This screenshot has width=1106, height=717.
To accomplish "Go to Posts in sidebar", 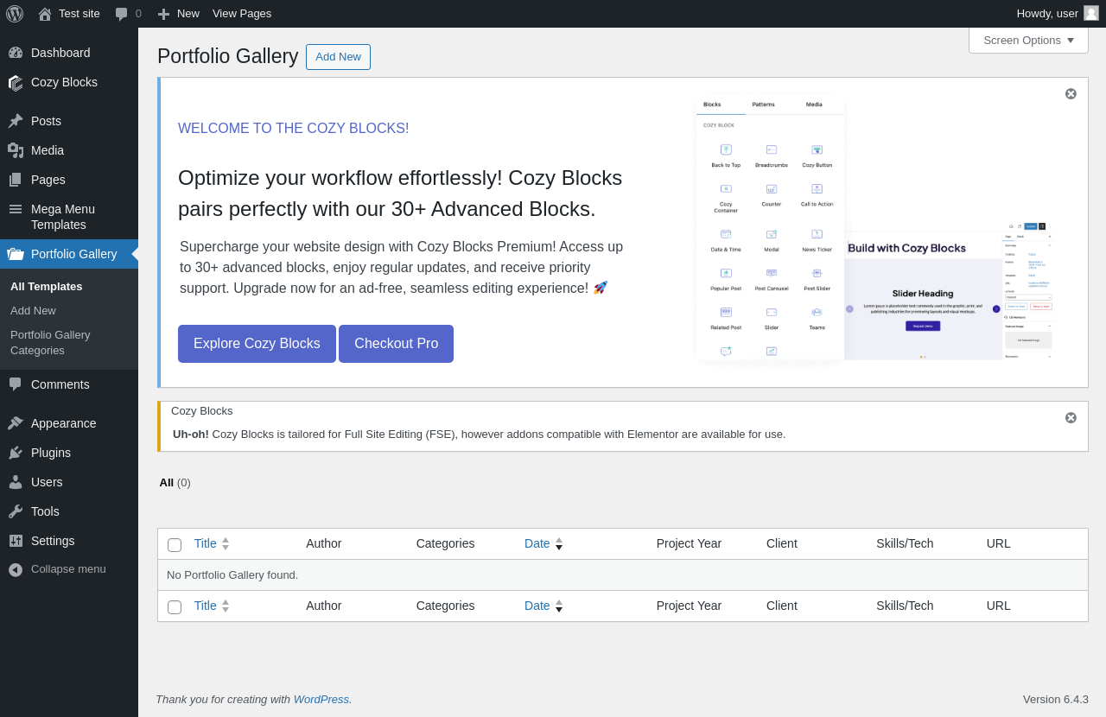I will click(x=69, y=121).
